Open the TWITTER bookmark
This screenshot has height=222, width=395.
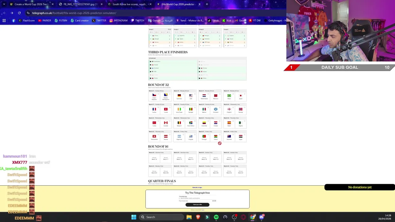pyautogui.click(x=99, y=20)
